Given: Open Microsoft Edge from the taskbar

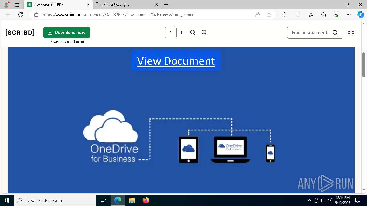Looking at the screenshot, I should click(118, 200).
